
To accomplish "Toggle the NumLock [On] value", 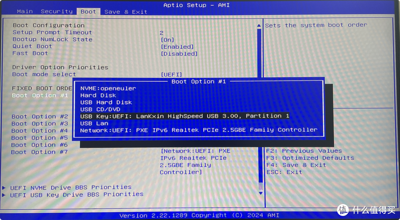I will [x=167, y=40].
